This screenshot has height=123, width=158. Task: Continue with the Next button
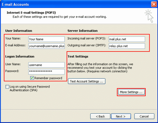(x=121, y=116)
